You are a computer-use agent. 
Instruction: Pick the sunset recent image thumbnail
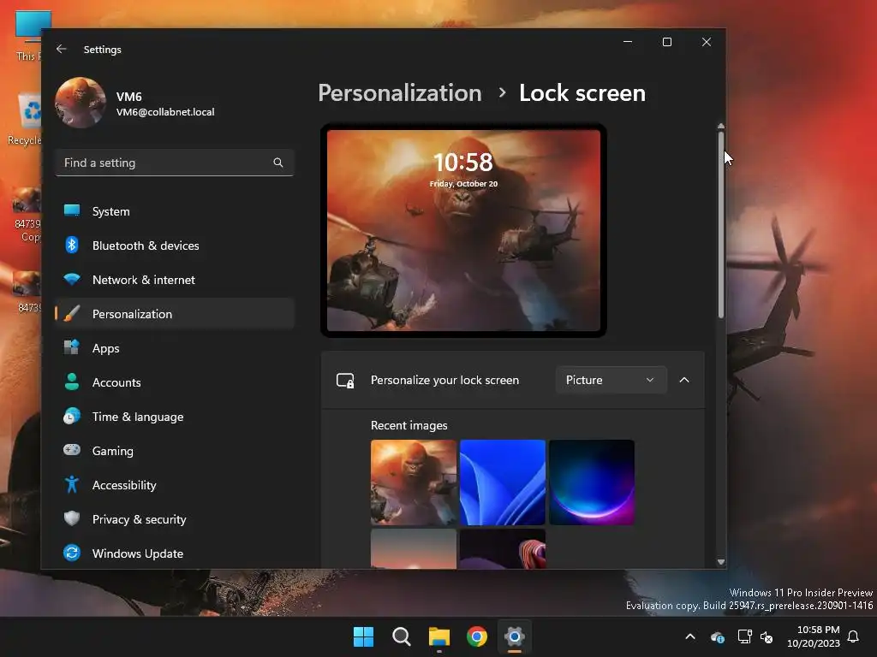(x=414, y=548)
